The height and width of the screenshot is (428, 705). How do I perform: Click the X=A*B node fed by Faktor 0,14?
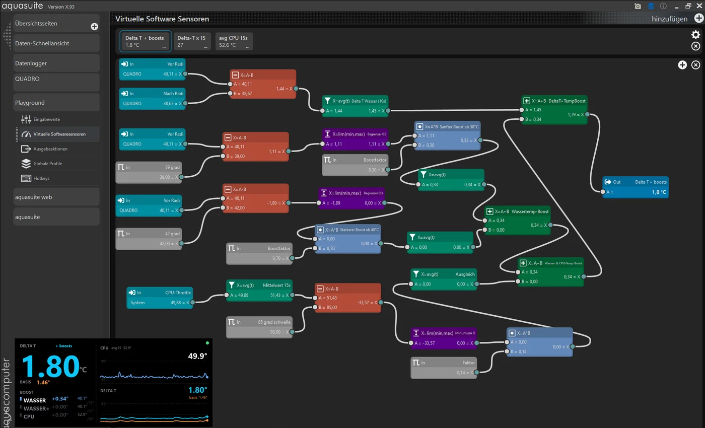pyautogui.click(x=539, y=342)
